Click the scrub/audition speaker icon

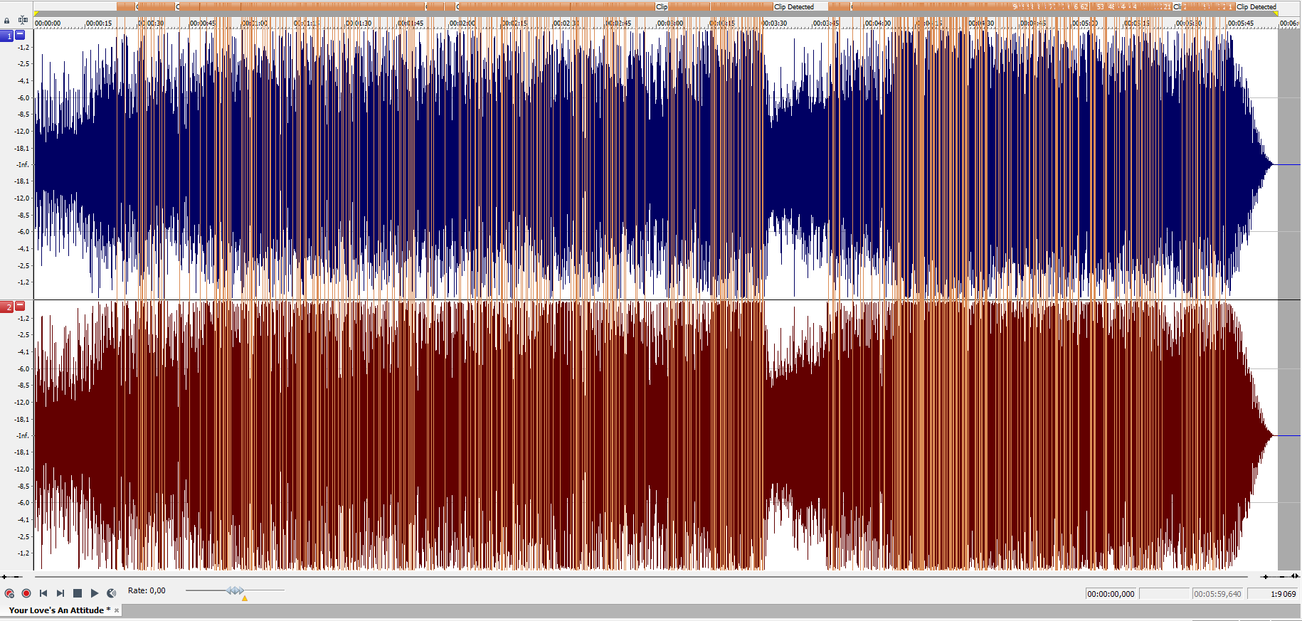(x=112, y=593)
